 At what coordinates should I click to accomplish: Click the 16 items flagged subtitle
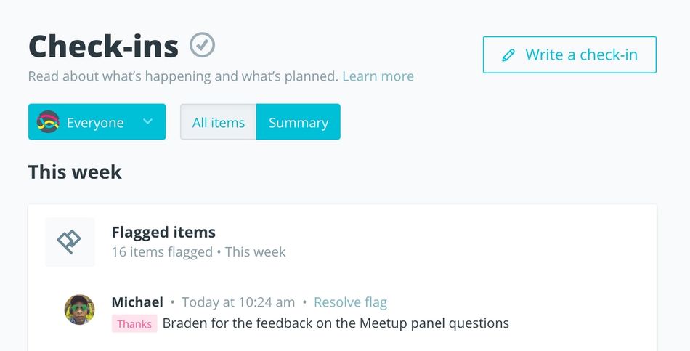click(x=198, y=252)
